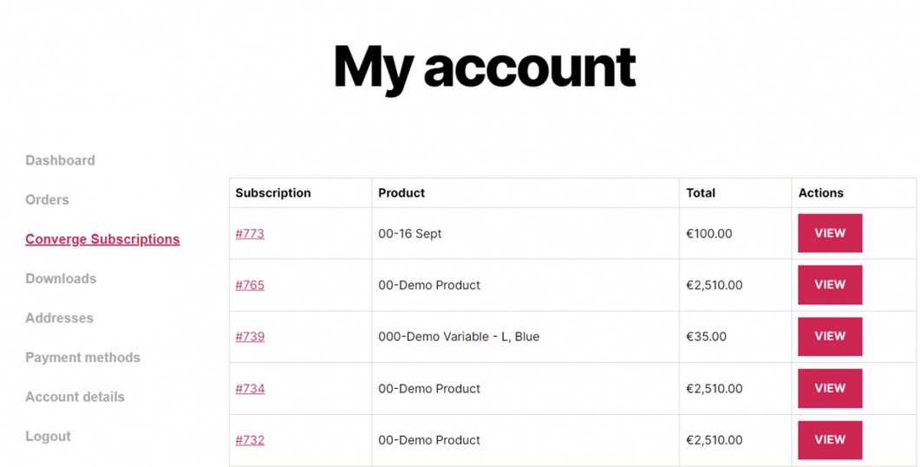The width and height of the screenshot is (920, 467).
Task: Open Payment methods page
Action: (x=82, y=357)
